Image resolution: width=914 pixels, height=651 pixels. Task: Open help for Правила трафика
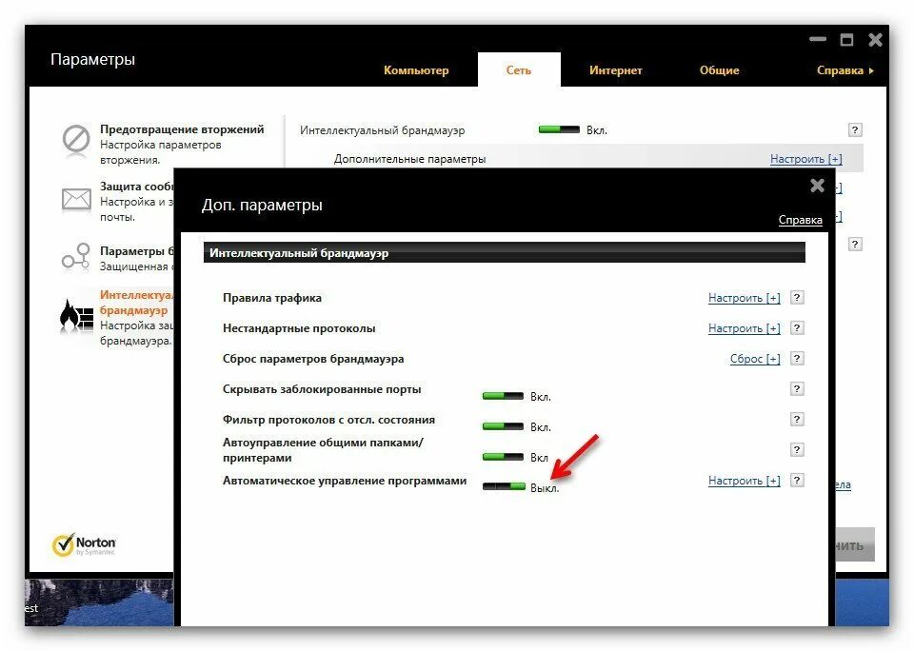(x=797, y=298)
